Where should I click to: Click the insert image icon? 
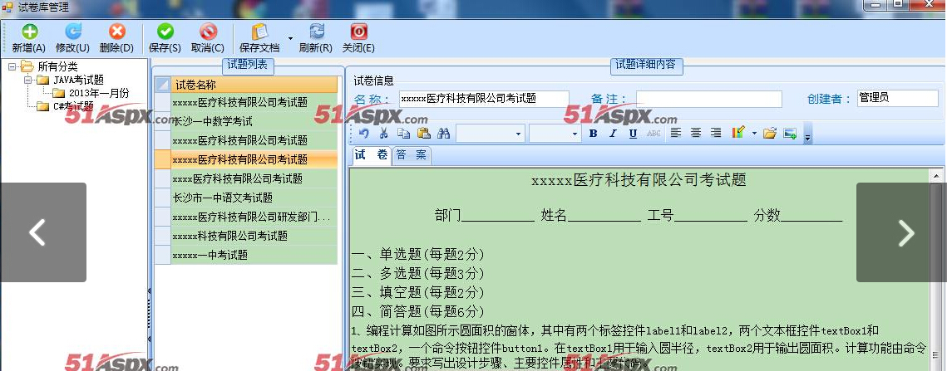pos(789,134)
